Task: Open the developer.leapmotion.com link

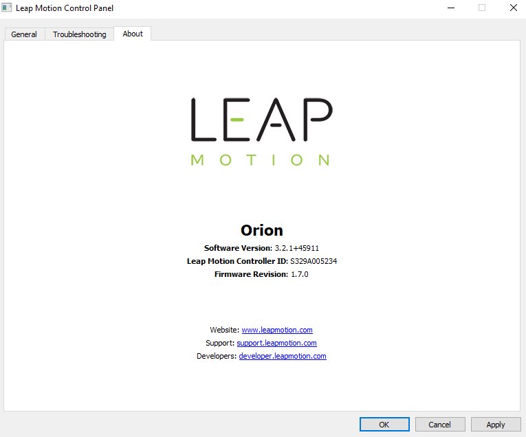Action: (x=283, y=356)
